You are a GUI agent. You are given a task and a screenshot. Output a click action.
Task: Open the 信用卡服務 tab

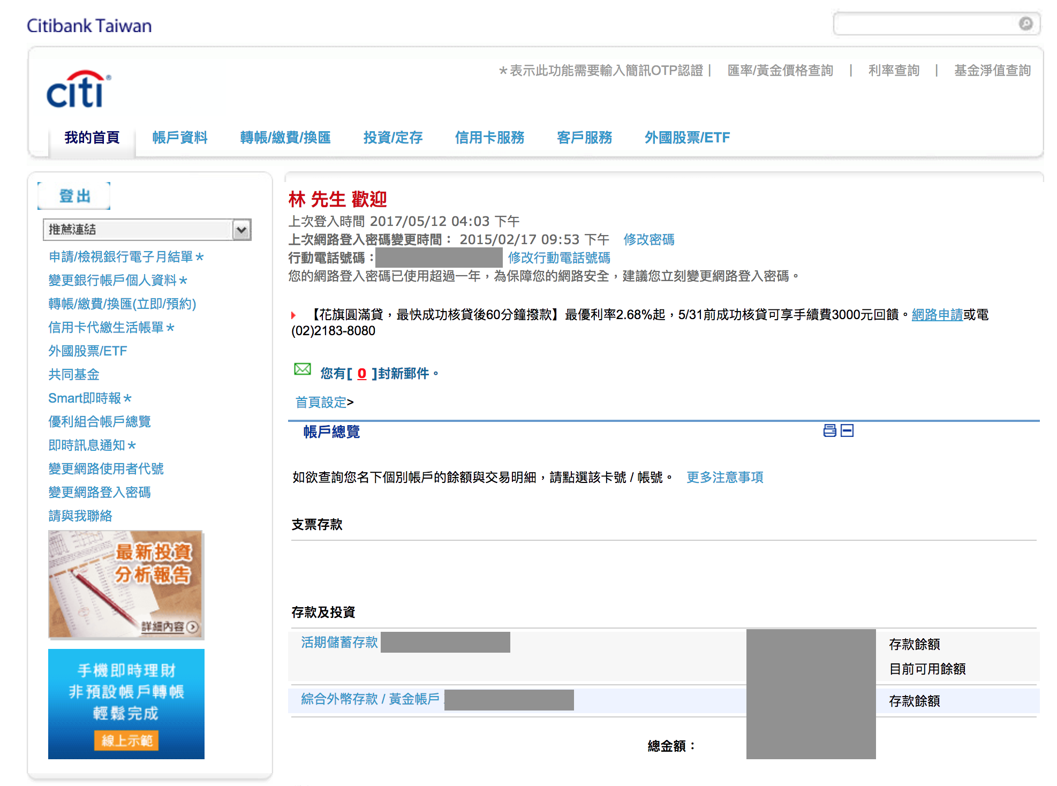[x=489, y=138]
